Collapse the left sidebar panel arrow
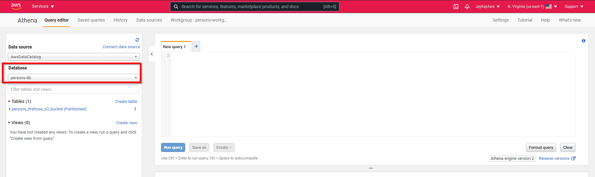 coord(152,54)
